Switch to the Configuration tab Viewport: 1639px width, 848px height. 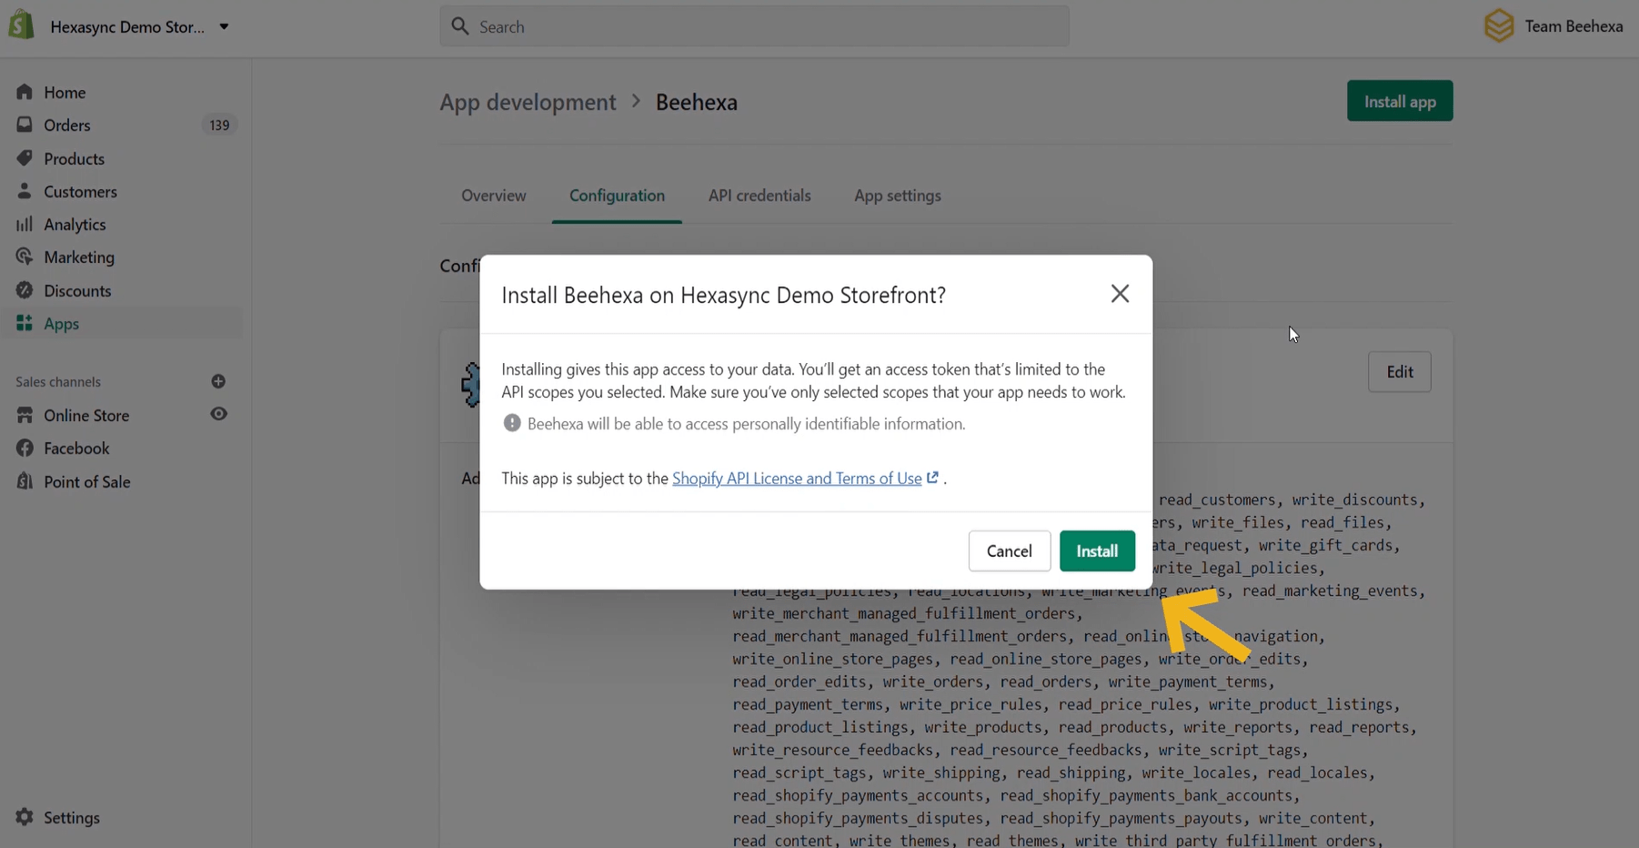617,196
